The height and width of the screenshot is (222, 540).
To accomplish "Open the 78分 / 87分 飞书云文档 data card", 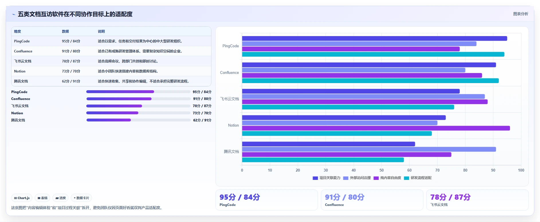I will tap(477, 200).
